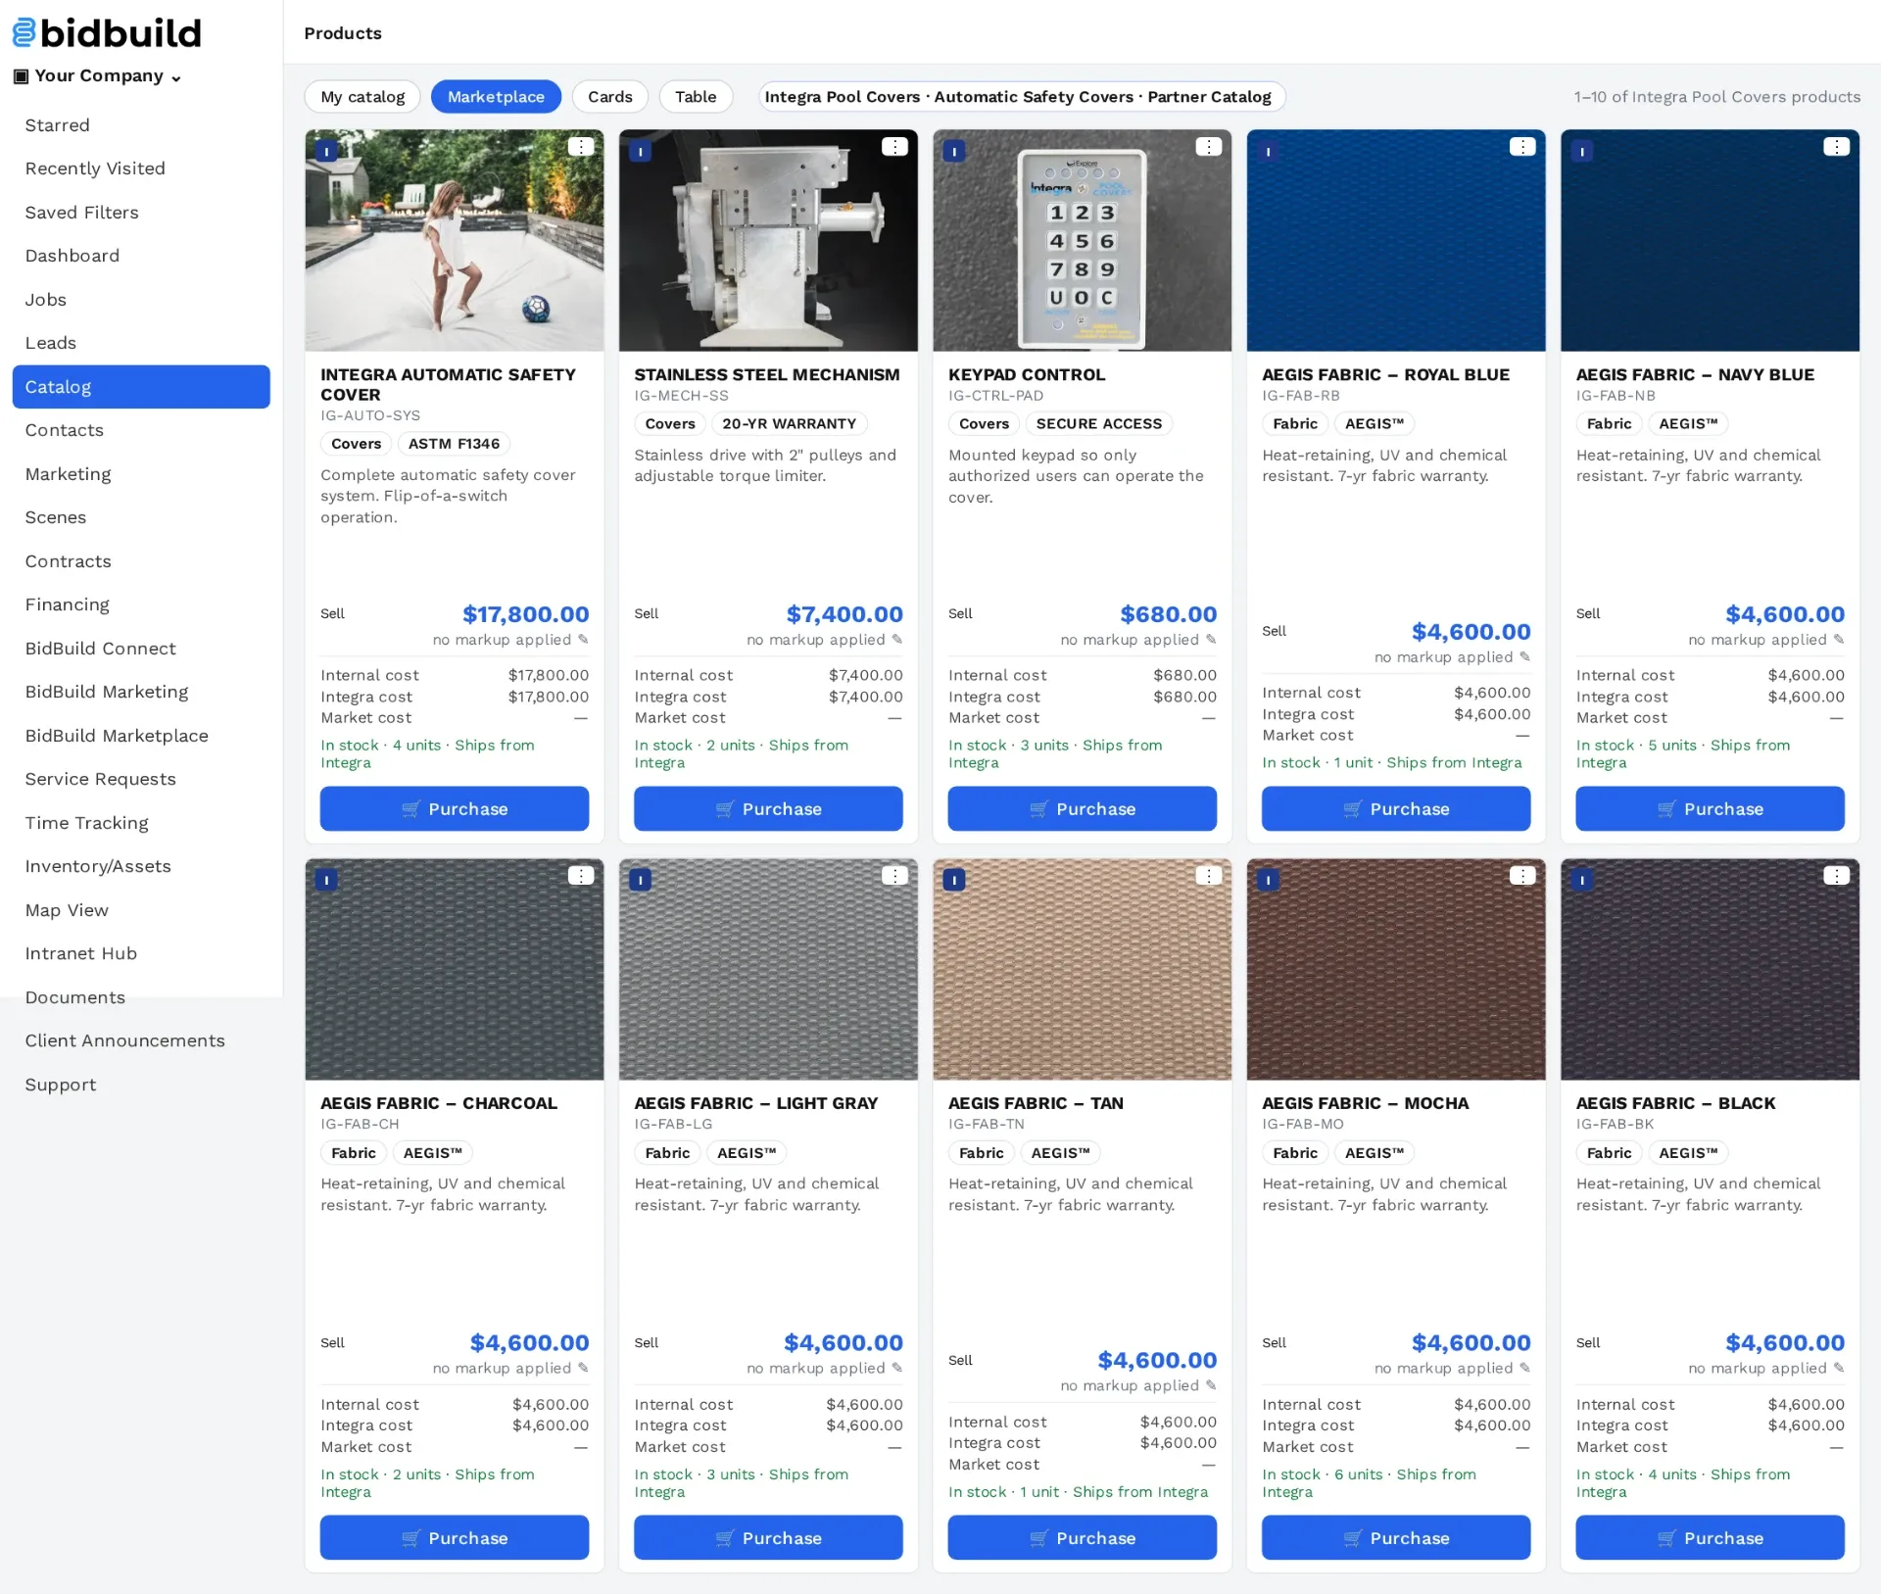Open Time Tracking in the sidebar
Screen dimensions: 1881x1594
coord(141,822)
